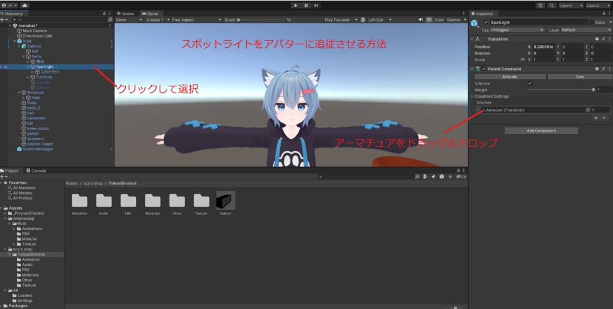Open the Tag Untagged dropdown
The image size is (613, 309).
click(x=517, y=30)
